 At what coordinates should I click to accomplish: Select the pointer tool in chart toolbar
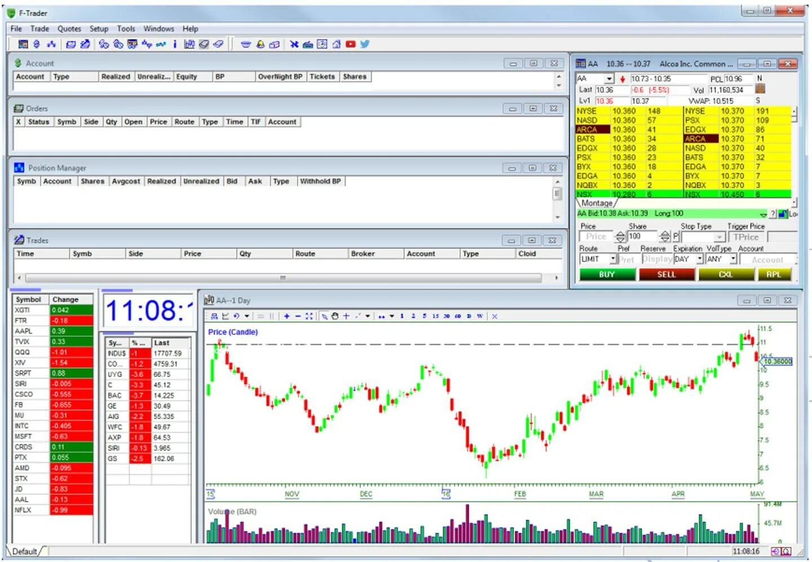click(324, 316)
